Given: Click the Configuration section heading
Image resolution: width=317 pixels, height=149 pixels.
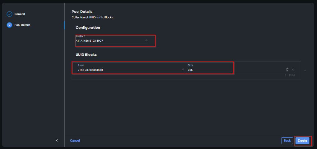Looking at the screenshot, I should [x=88, y=28].
